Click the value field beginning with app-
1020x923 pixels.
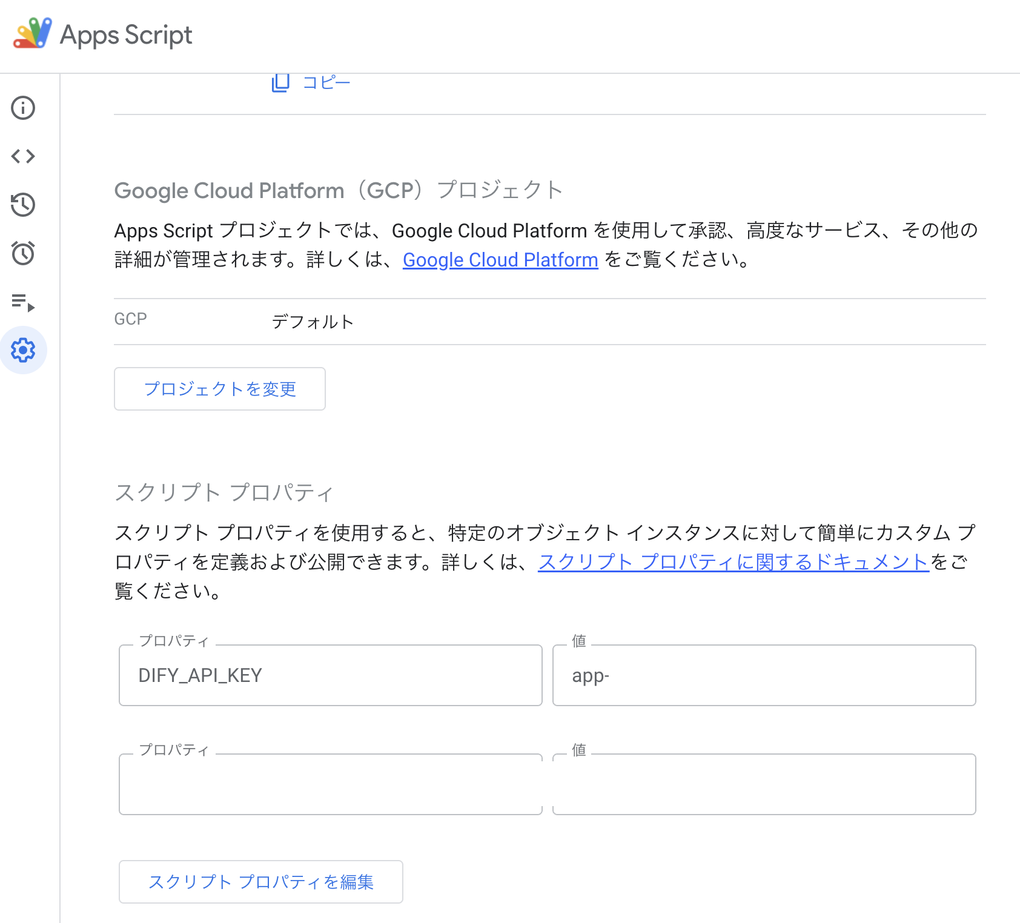click(x=763, y=675)
